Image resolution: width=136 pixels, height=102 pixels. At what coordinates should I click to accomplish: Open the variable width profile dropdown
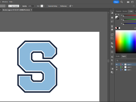6,6
